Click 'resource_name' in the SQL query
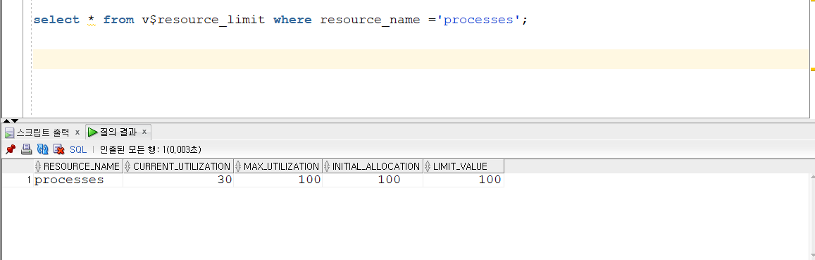Screen dimensions: 815x260 tap(370, 20)
